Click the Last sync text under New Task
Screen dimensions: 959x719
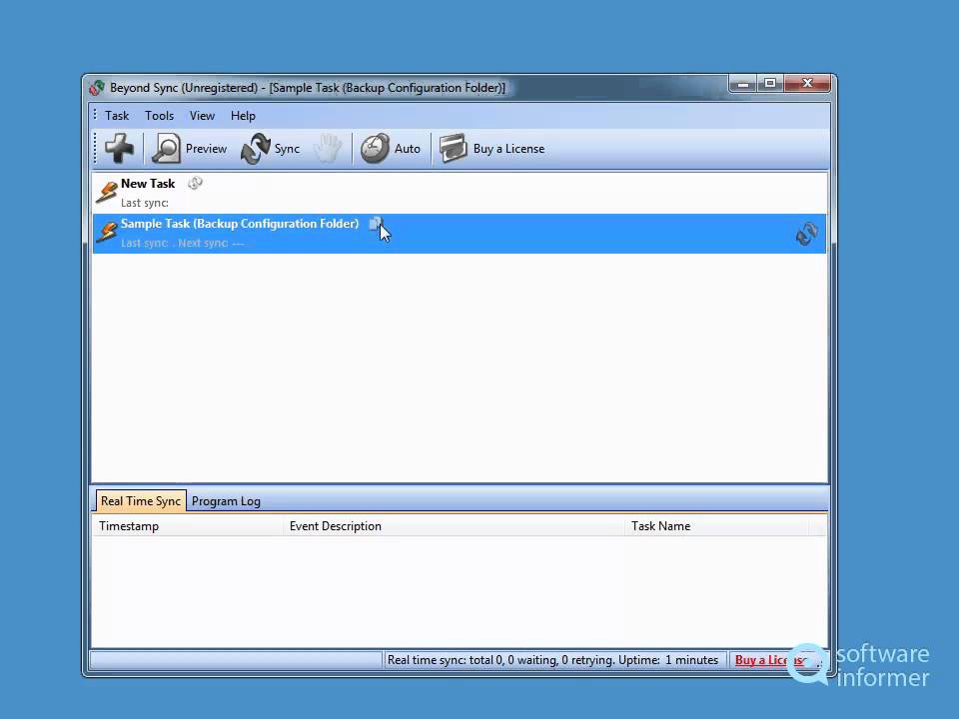(144, 203)
